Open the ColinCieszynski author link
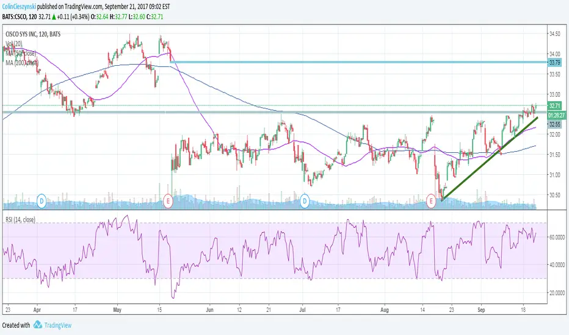Image resolution: width=569 pixels, height=335 pixels. tap(20, 7)
